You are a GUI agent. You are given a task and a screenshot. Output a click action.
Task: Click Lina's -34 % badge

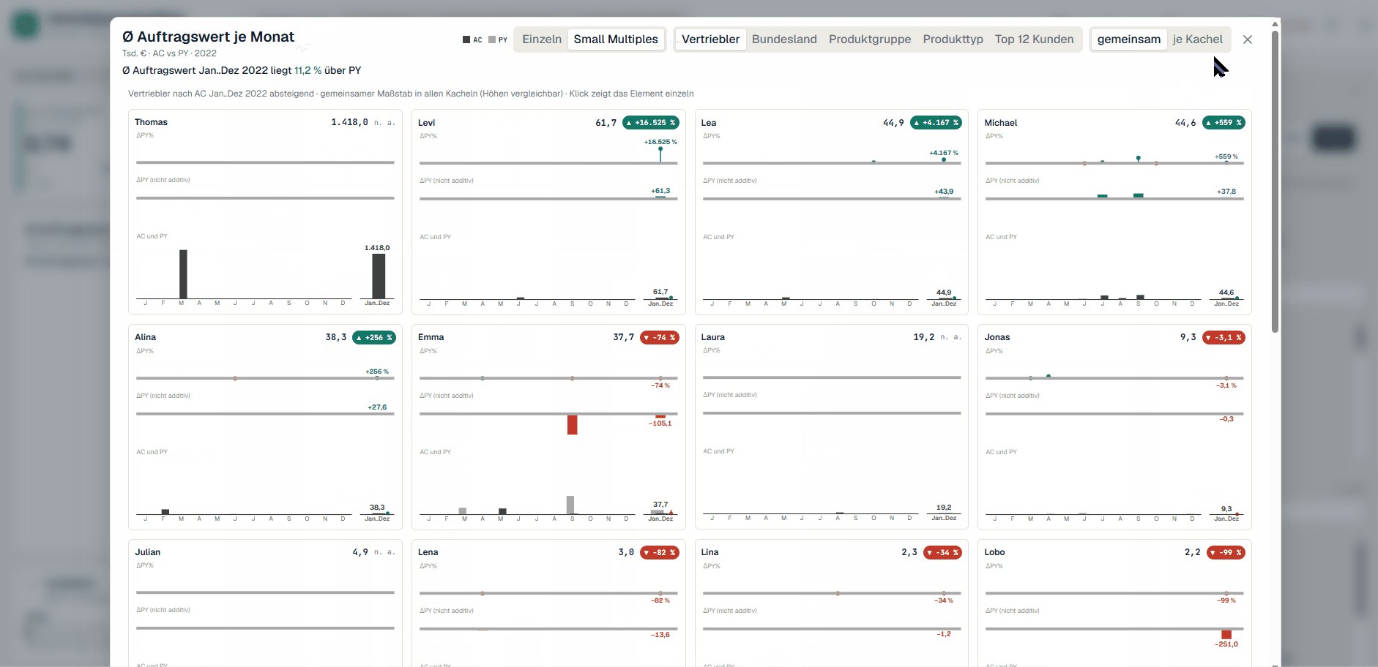coord(942,553)
